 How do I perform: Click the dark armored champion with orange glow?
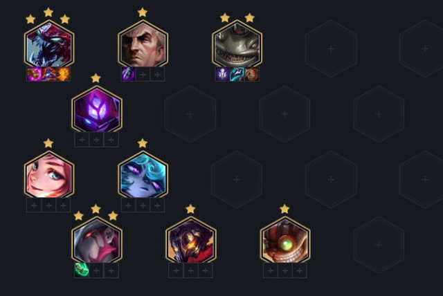[x=191, y=241]
